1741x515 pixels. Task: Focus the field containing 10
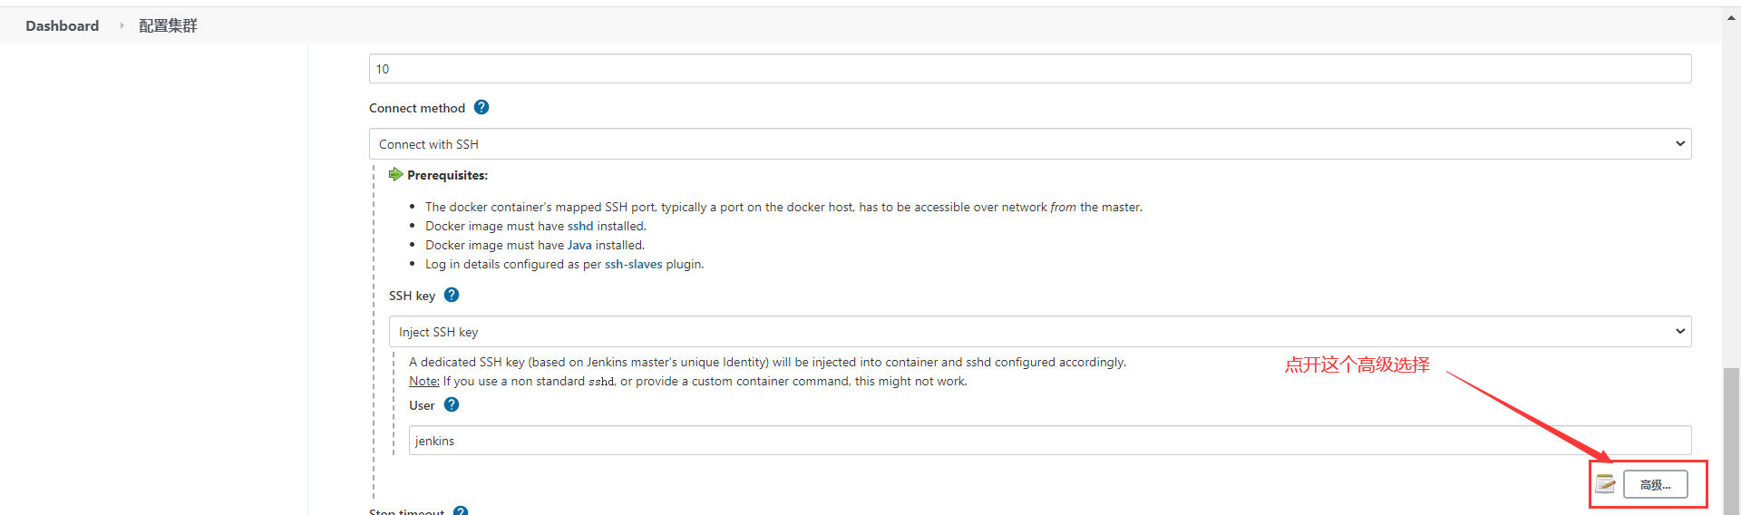coord(1029,69)
